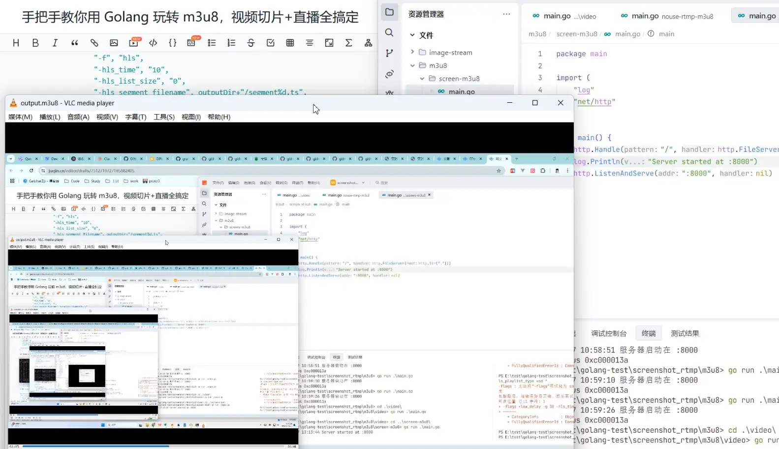Image resolution: width=779 pixels, height=449 pixels.
Task: Open the search panel in the IDE sidebar
Action: click(x=389, y=32)
